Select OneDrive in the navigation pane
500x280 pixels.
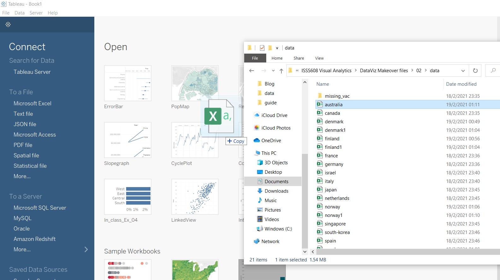coord(271,141)
